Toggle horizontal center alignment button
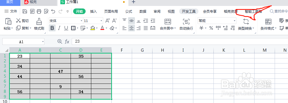 click(132, 28)
